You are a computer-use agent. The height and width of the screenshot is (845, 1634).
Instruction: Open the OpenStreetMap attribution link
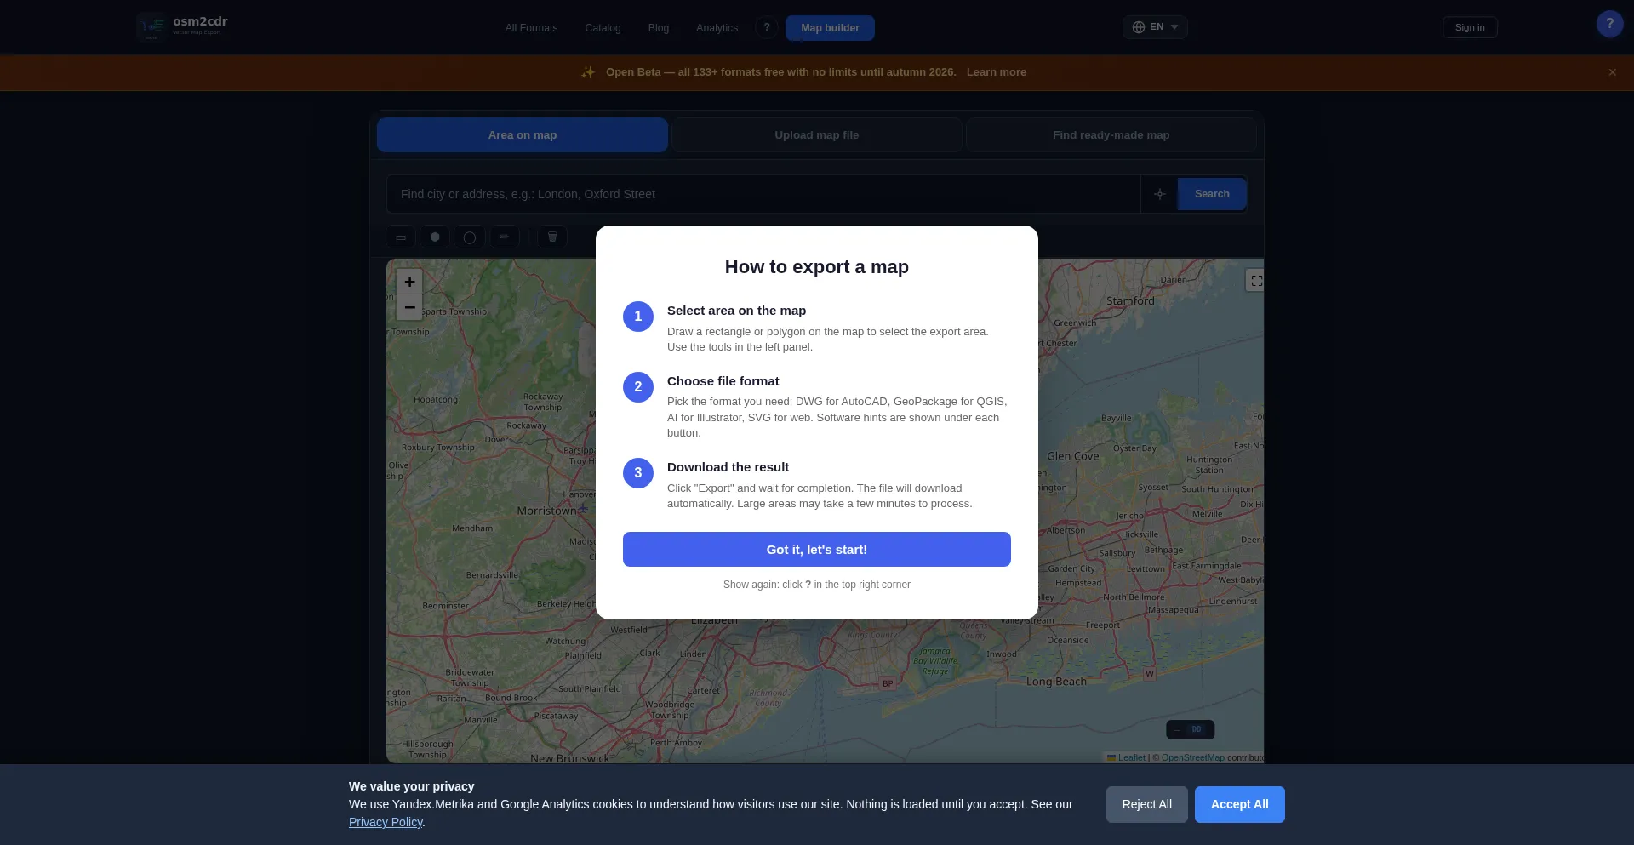1192,757
